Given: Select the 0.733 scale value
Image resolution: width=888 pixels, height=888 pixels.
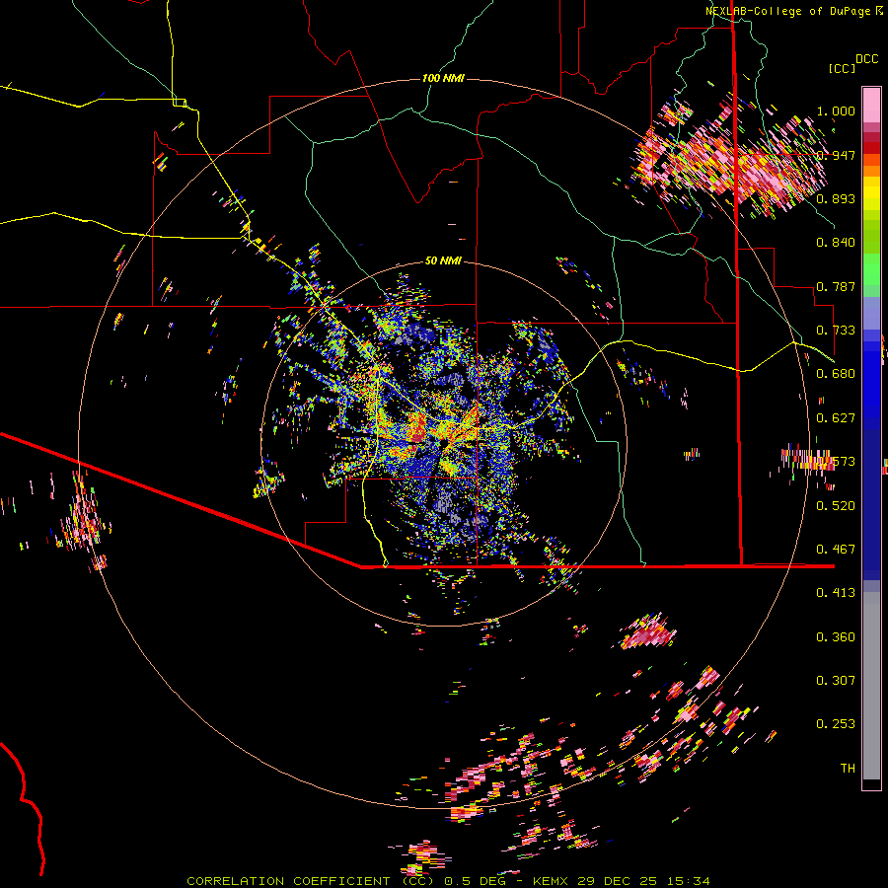Looking at the screenshot, I should click(x=836, y=331).
